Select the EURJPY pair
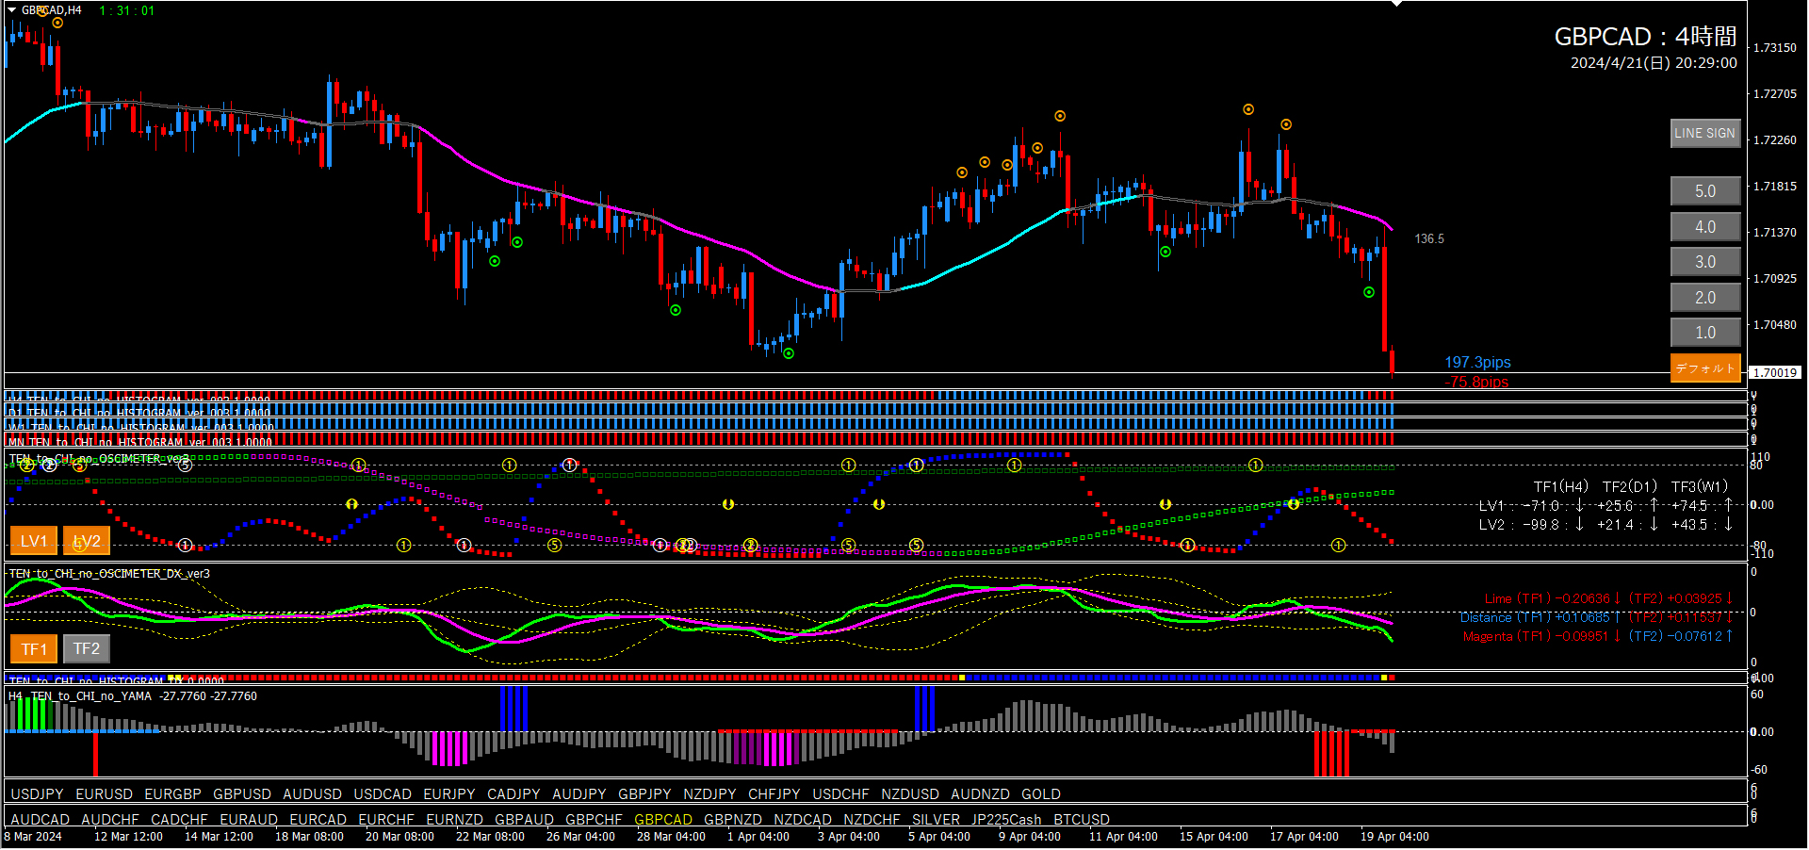1809x850 pixels. pyautogui.click(x=449, y=794)
